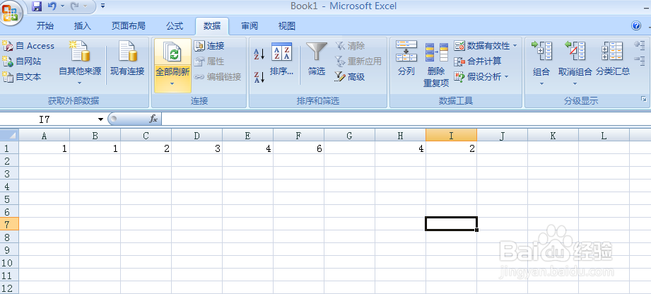651x294 pixels.
Task: Click 合并计算 consolidate
Action: pos(477,61)
